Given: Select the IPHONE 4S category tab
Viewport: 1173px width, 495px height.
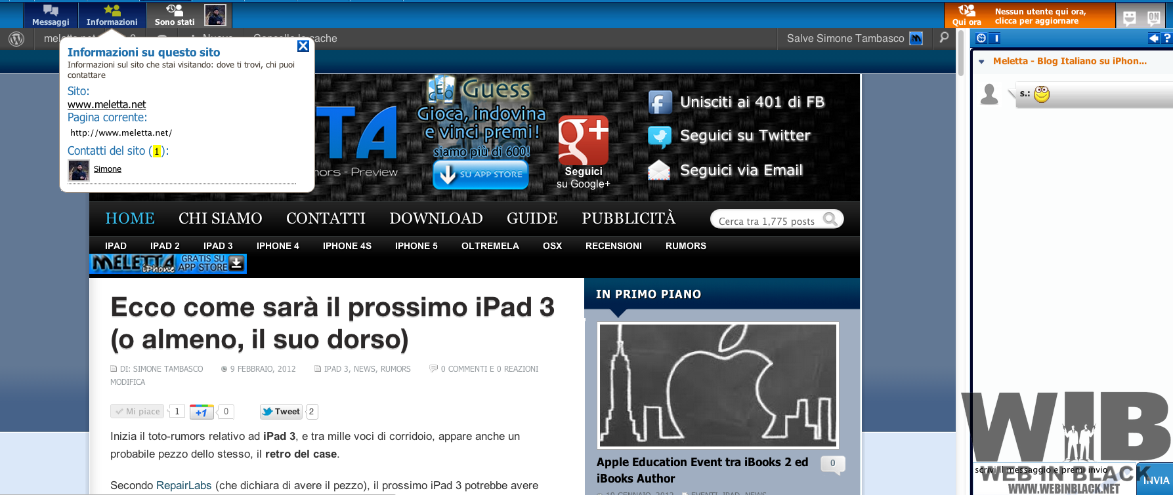Looking at the screenshot, I should 347,246.
